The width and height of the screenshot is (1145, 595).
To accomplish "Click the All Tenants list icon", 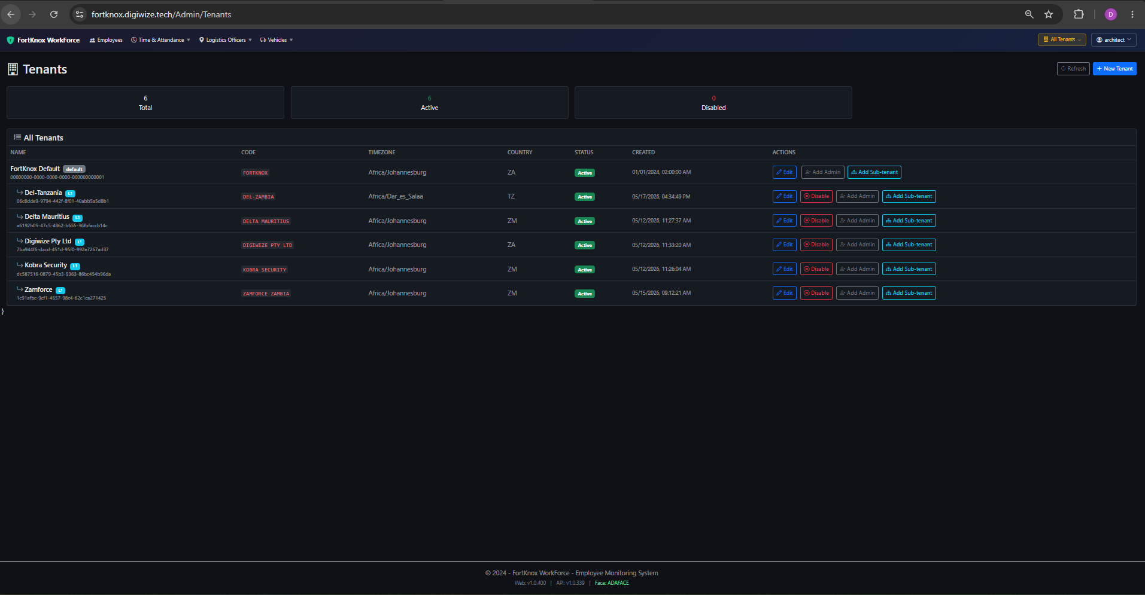I will 17,138.
